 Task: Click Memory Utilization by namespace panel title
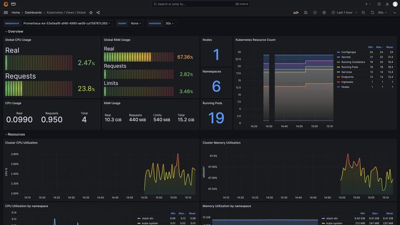coord(226,206)
